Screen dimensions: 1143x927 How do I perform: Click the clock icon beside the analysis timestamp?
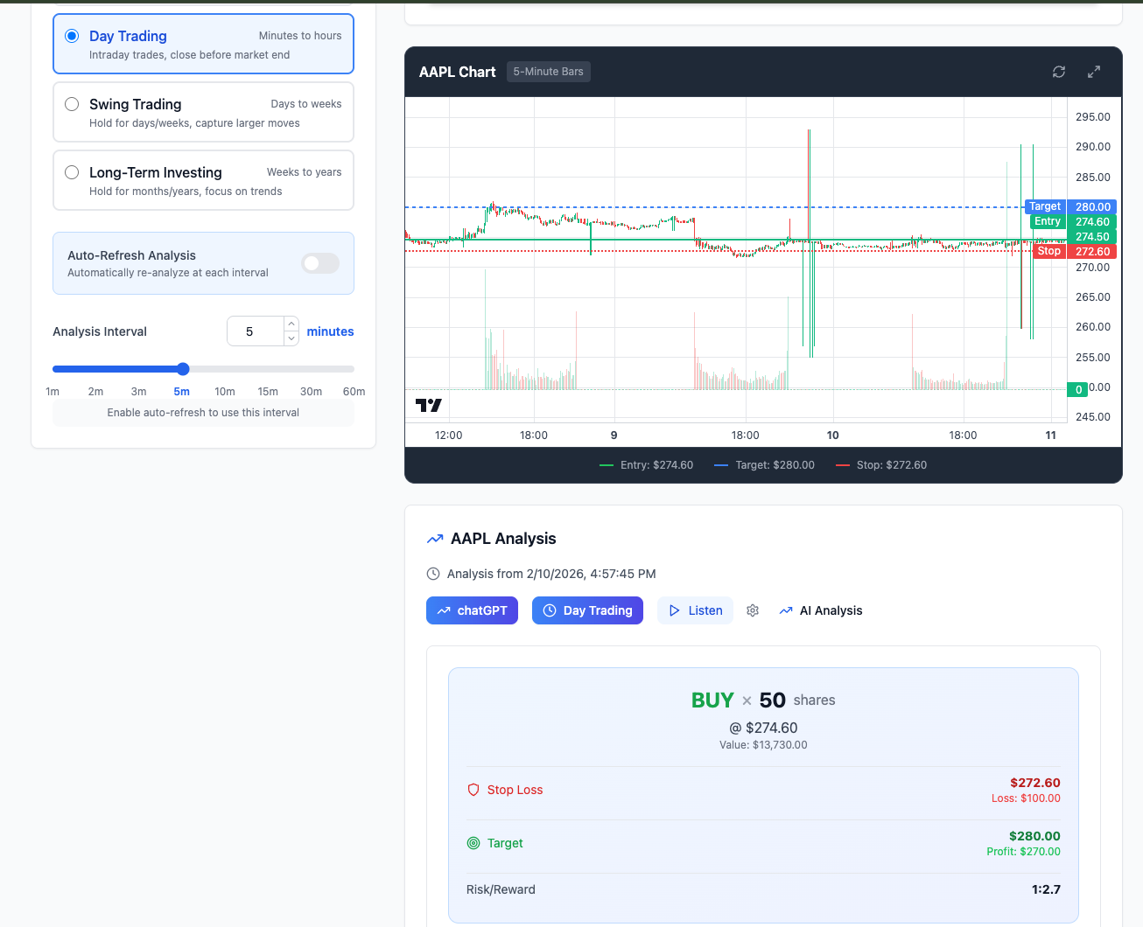(432, 574)
